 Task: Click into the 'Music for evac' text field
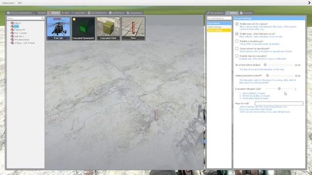tap(279, 104)
